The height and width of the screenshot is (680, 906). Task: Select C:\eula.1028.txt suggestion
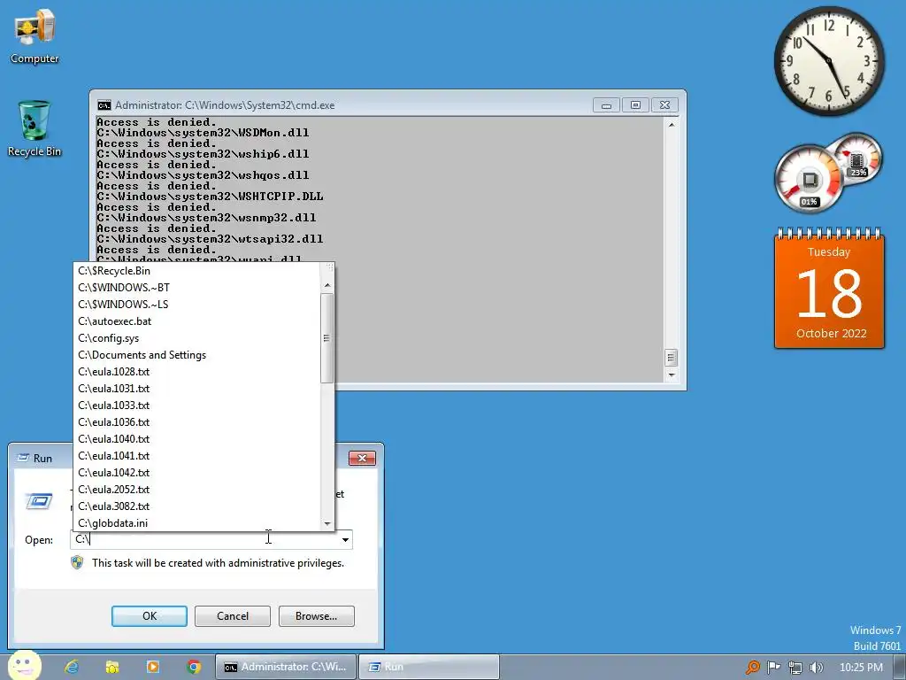point(196,372)
